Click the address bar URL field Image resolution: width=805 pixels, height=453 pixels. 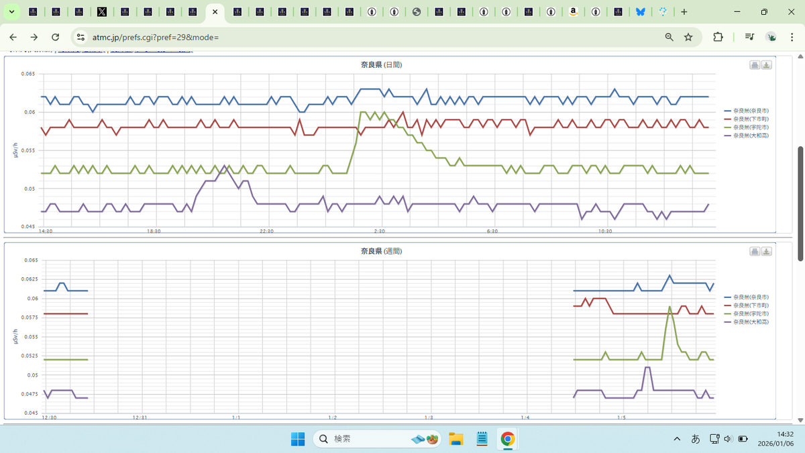pos(376,37)
